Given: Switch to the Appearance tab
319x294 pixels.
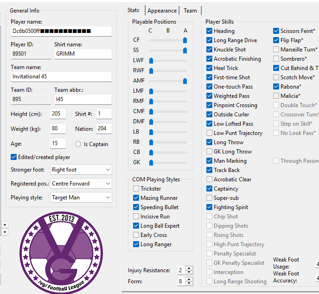Looking at the screenshot, I should tap(162, 11).
